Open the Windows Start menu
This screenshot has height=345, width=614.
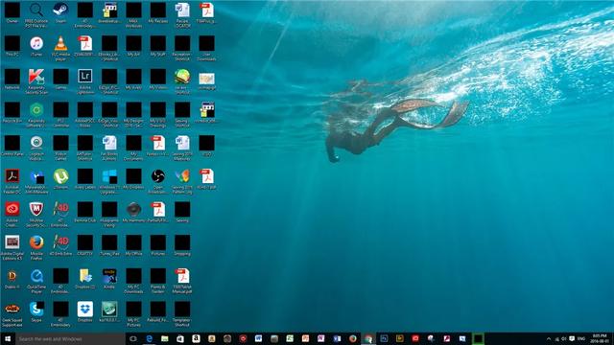8,338
